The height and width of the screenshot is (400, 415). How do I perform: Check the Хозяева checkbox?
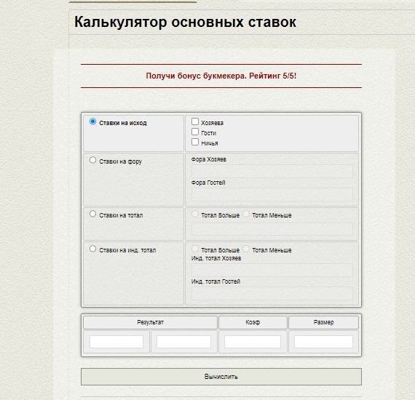tap(195, 121)
